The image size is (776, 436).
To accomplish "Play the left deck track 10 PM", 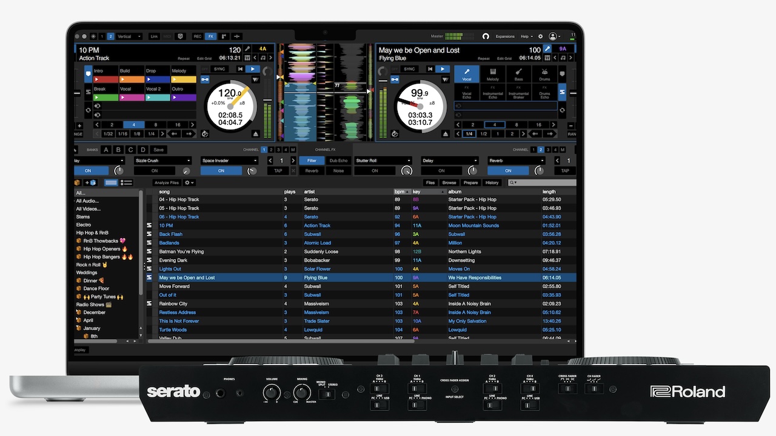I will pos(253,69).
